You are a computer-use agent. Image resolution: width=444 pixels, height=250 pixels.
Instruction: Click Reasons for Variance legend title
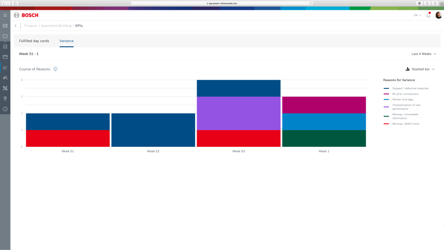pos(399,80)
